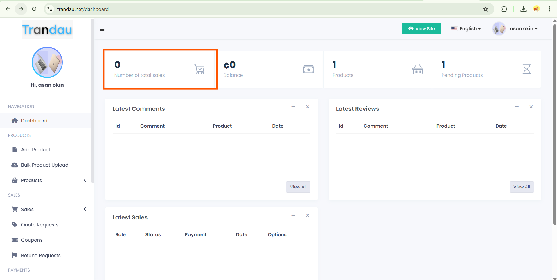Viewport: 557px width, 280px height.
Task: Open Add Product in sidebar
Action: tap(36, 150)
